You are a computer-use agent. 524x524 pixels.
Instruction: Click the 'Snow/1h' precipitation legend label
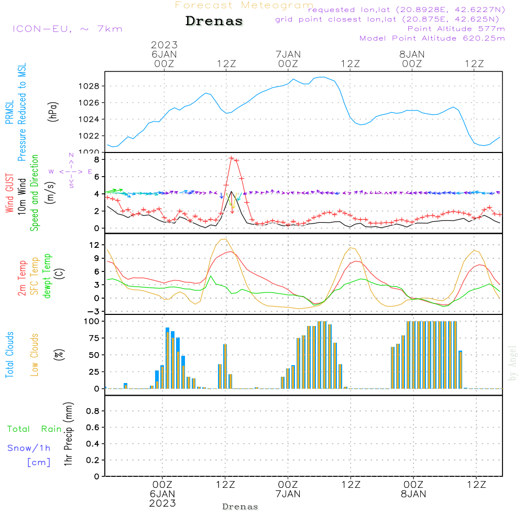(29, 448)
